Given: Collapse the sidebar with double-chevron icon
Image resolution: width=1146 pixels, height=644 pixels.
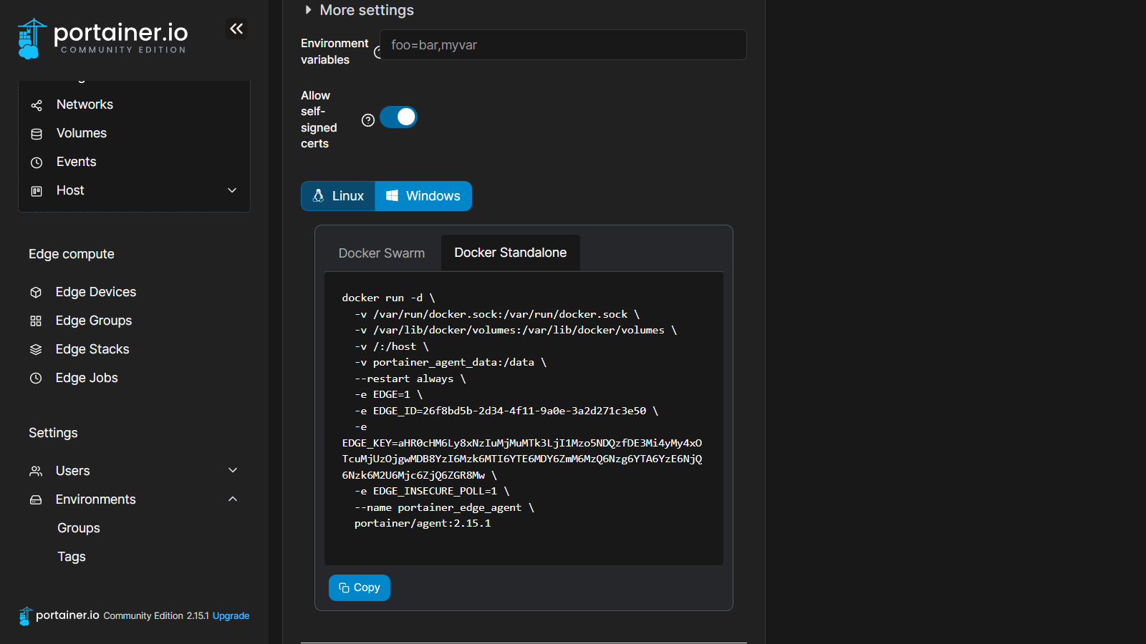Looking at the screenshot, I should 236,29.
